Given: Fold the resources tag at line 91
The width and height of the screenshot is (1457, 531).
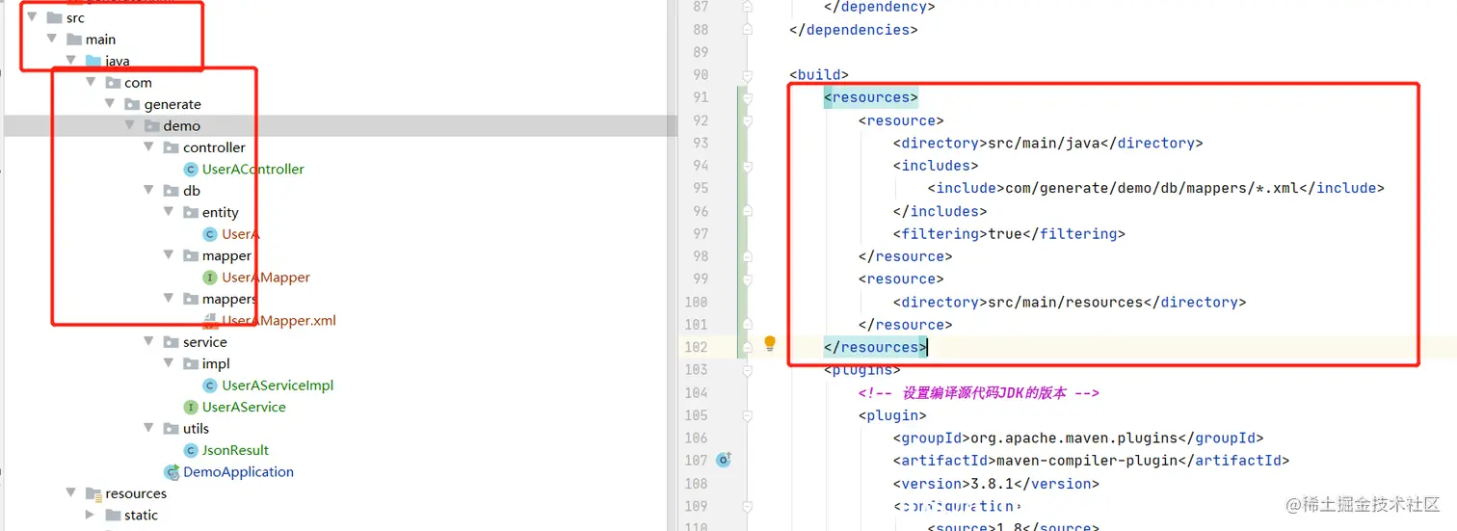Looking at the screenshot, I should tap(746, 97).
